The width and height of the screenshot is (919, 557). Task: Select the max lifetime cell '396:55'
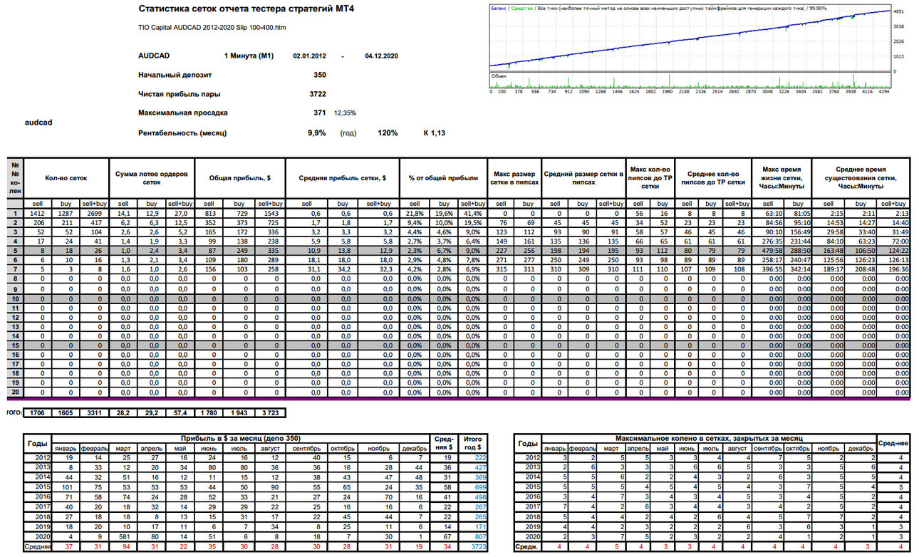769,270
